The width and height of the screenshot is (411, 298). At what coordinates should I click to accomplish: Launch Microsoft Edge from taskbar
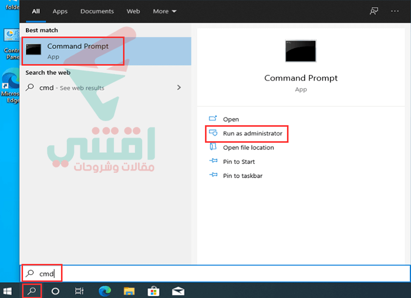tap(105, 291)
